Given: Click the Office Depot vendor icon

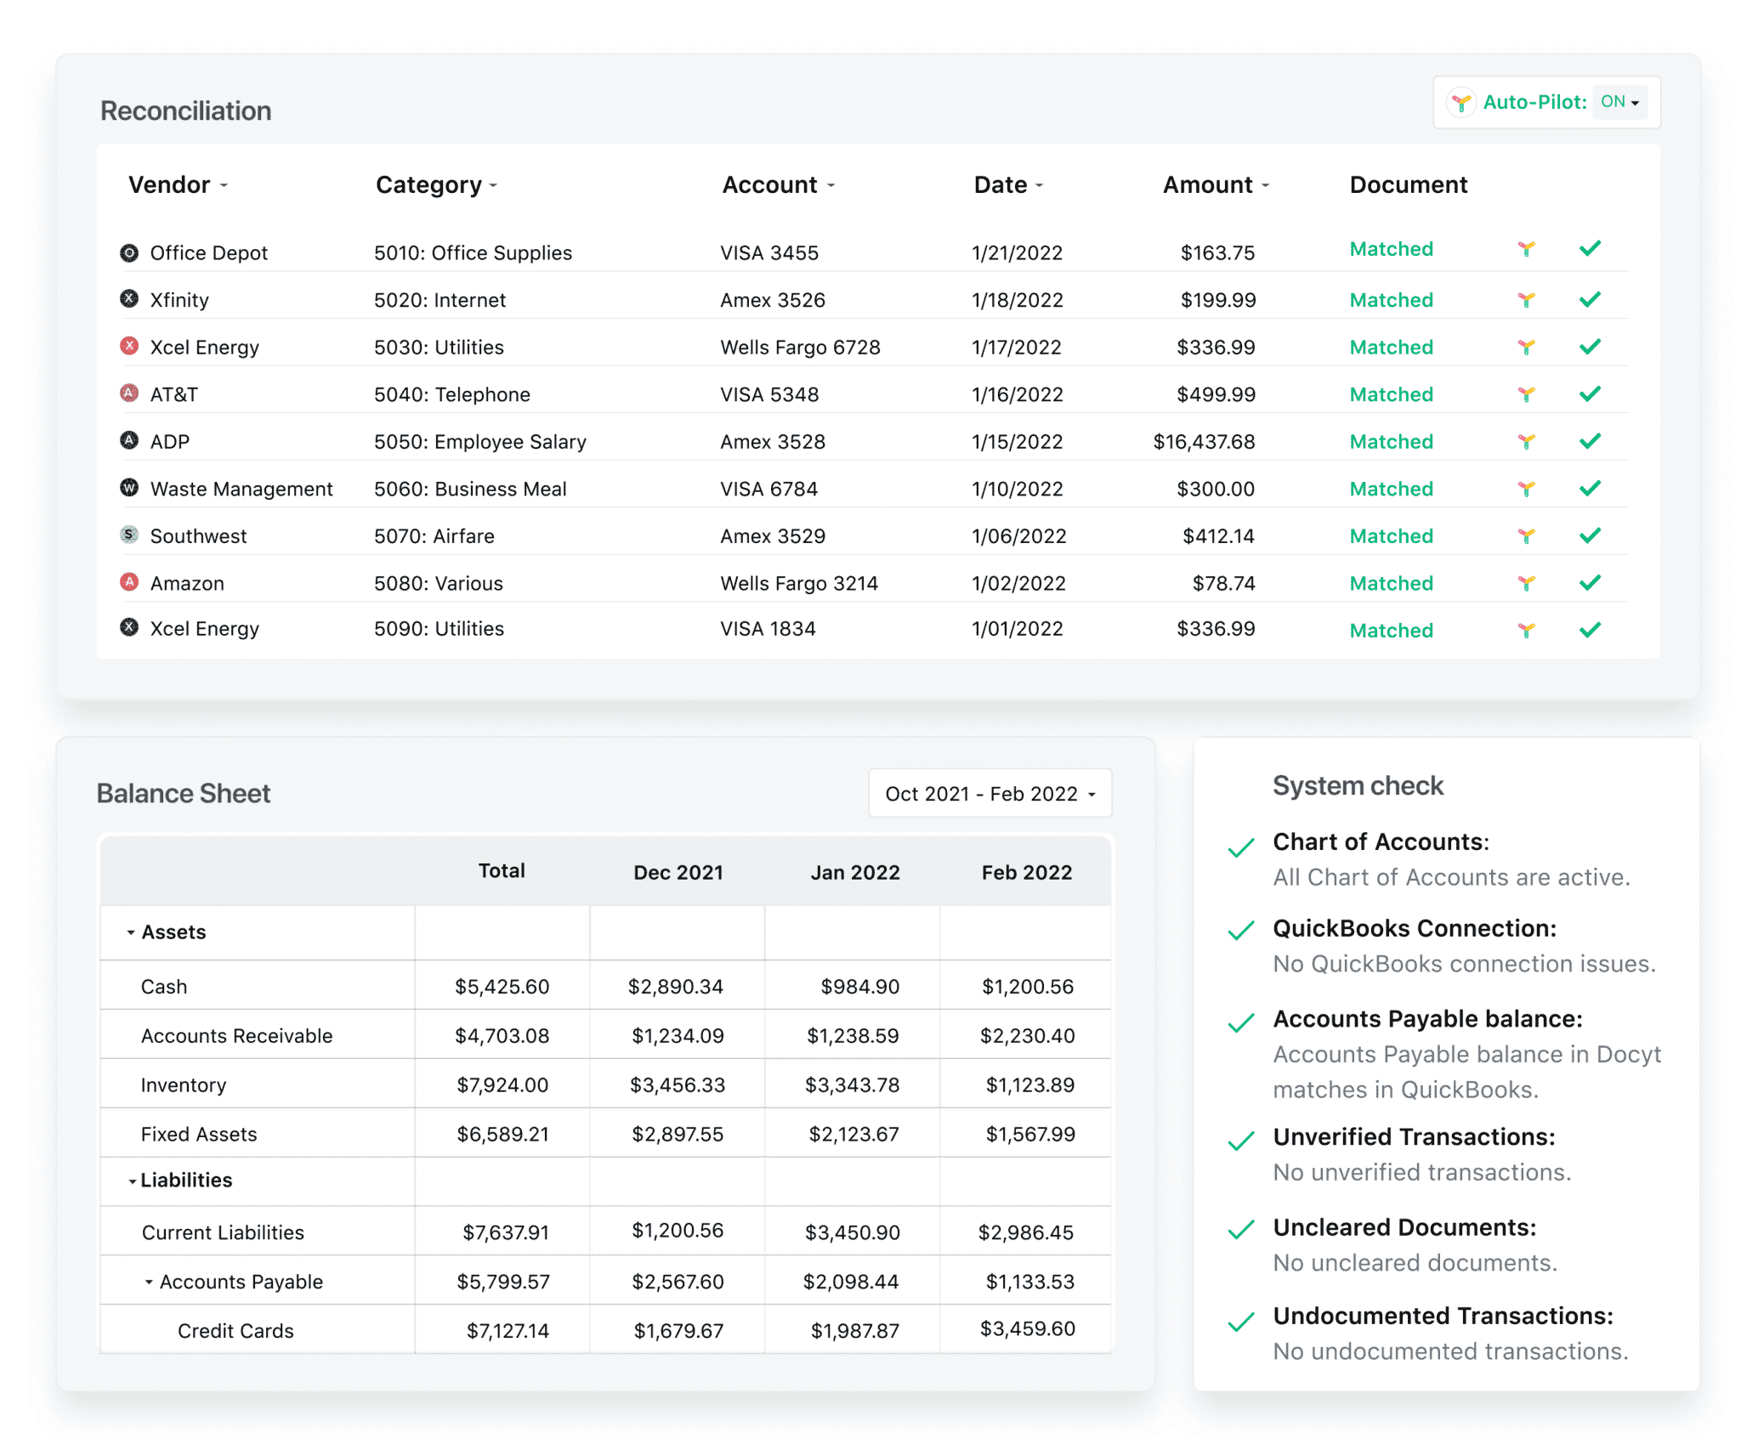Looking at the screenshot, I should pyautogui.click(x=129, y=252).
